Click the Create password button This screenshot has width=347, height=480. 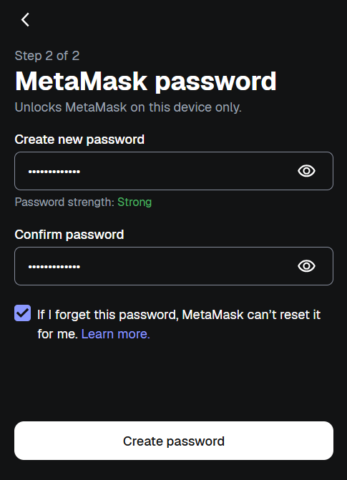(x=174, y=441)
